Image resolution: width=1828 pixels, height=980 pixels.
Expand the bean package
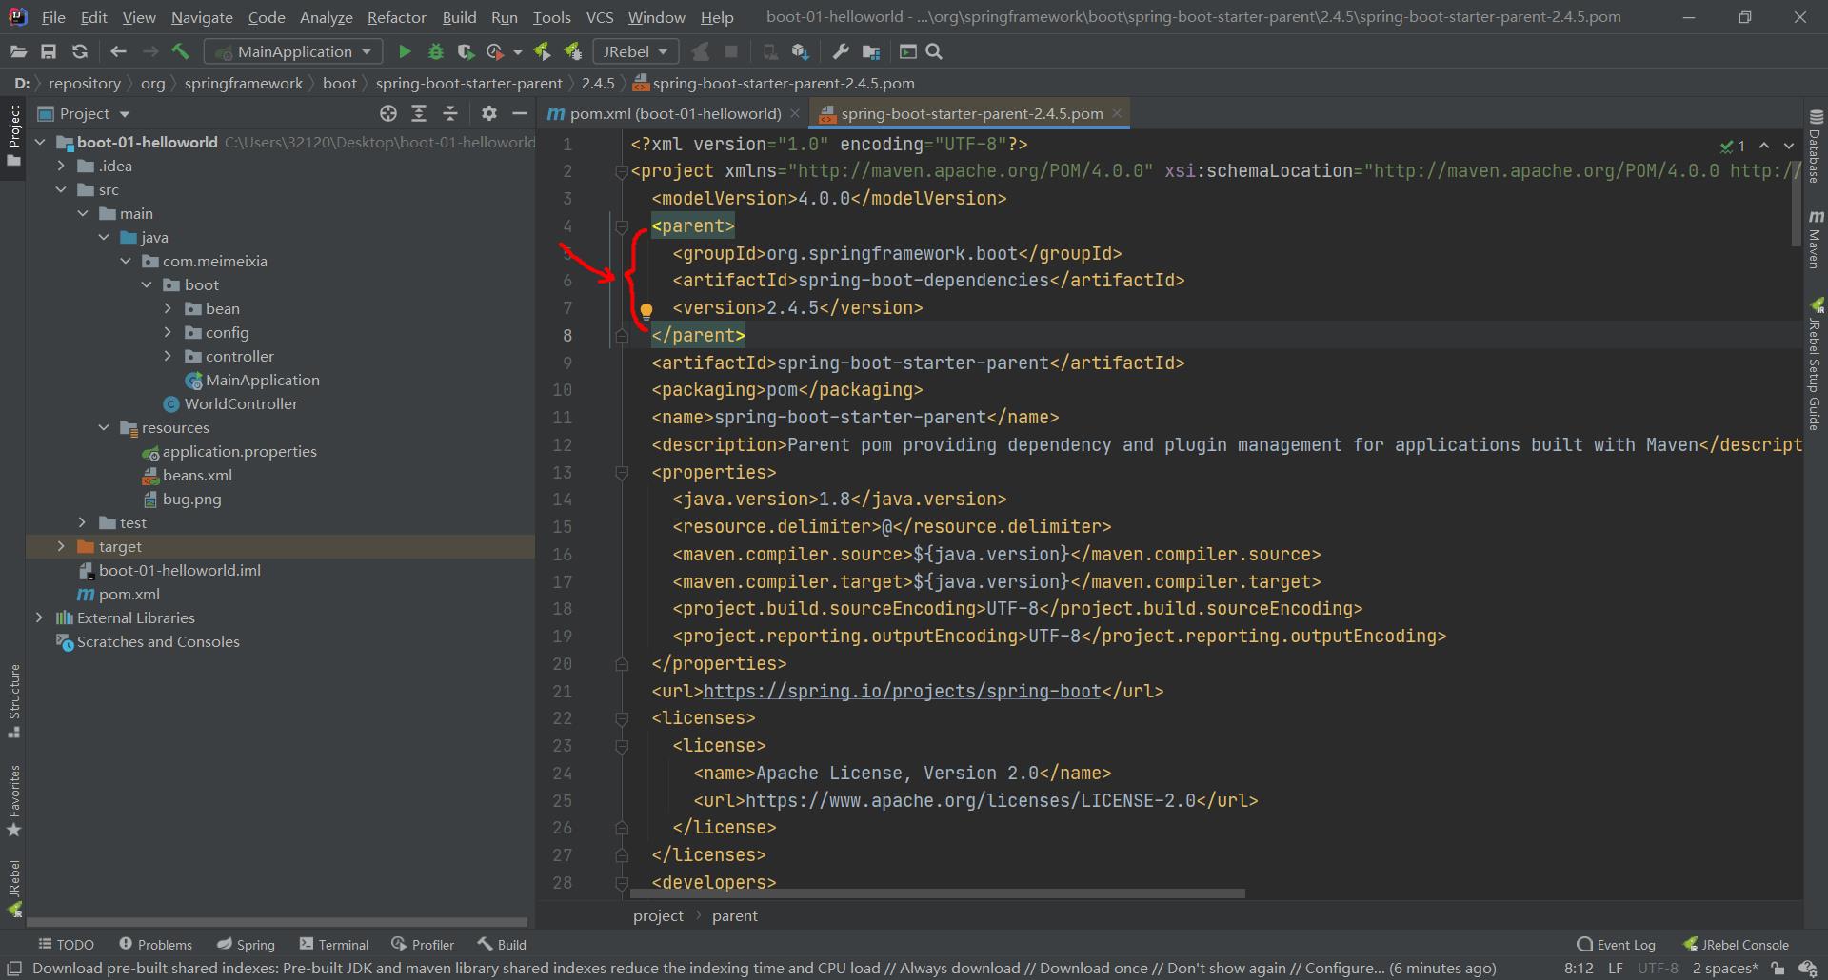tap(168, 308)
